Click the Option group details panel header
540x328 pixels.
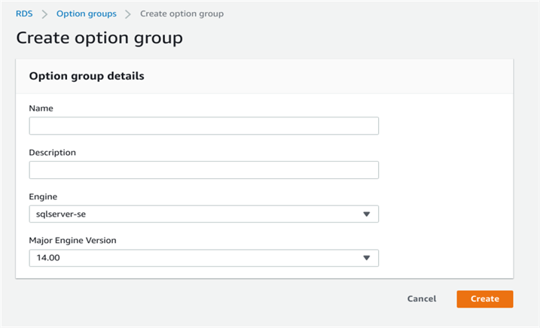[x=87, y=76]
